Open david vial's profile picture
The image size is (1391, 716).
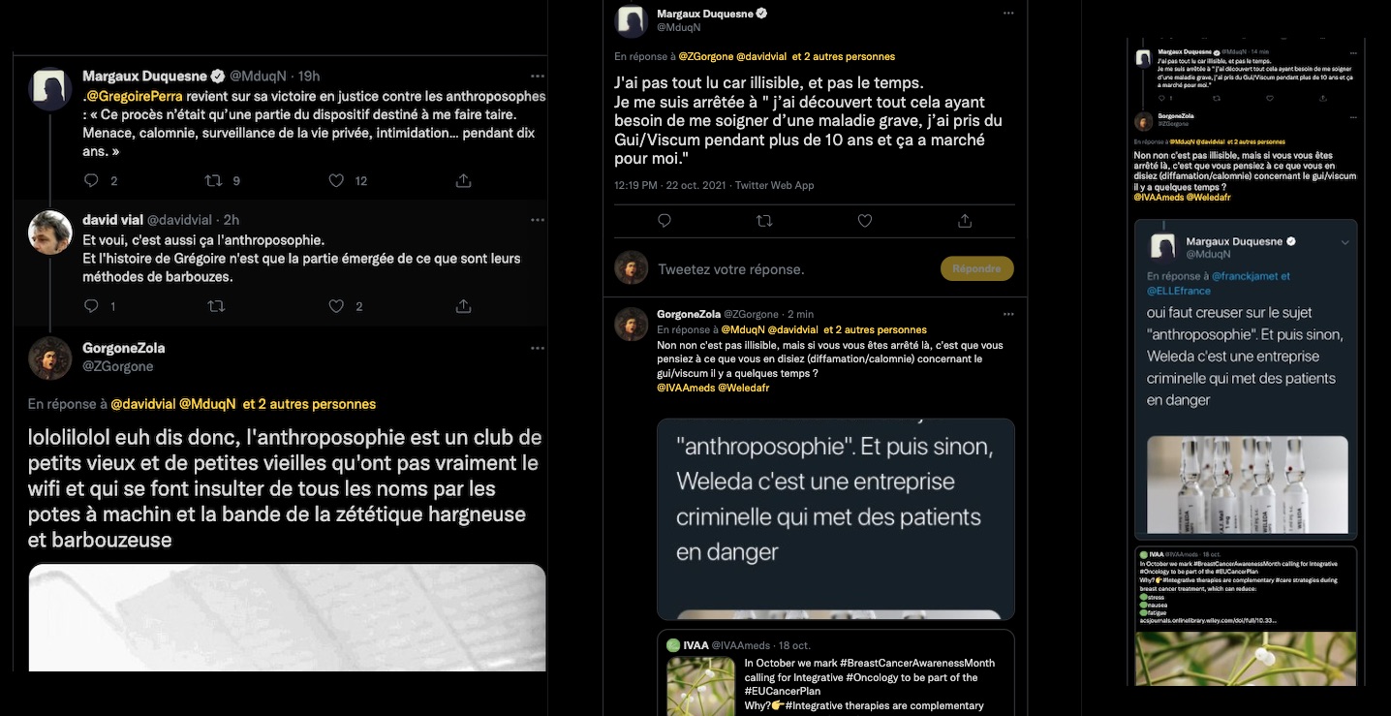click(x=50, y=233)
